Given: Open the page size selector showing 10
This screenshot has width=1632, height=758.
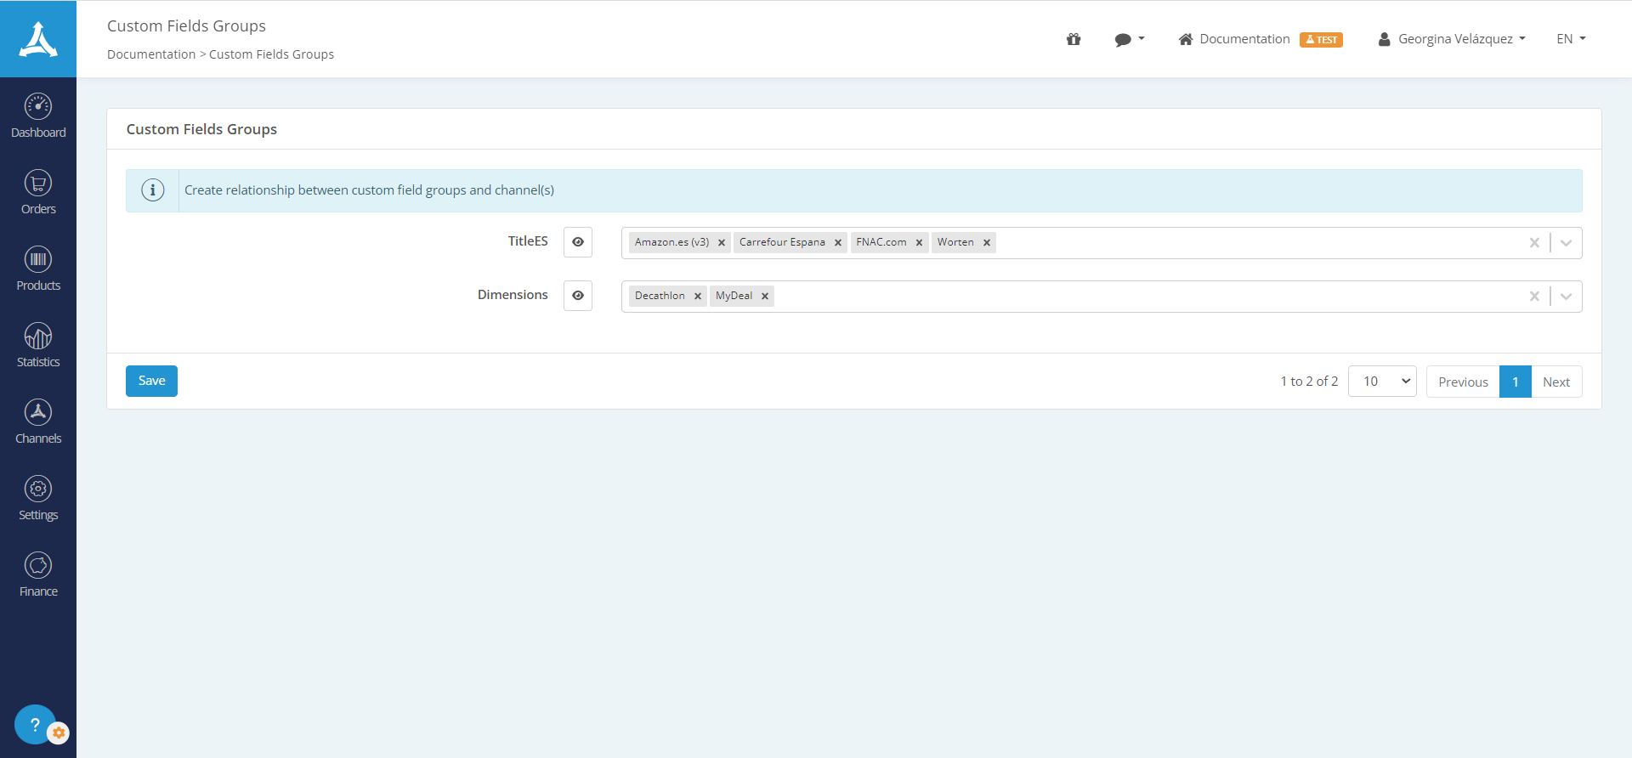Looking at the screenshot, I should tap(1382, 382).
